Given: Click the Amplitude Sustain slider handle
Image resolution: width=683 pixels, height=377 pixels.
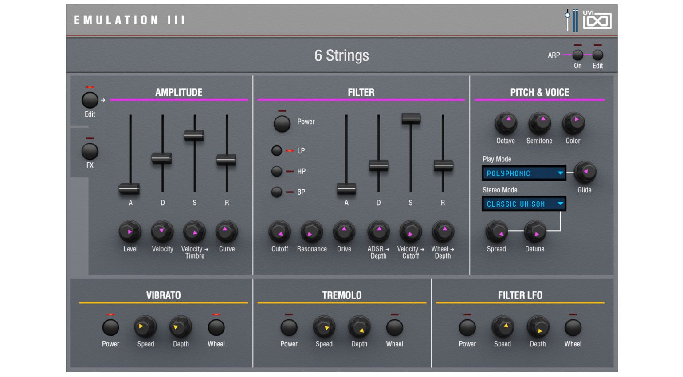Looking at the screenshot, I should pos(194,135).
